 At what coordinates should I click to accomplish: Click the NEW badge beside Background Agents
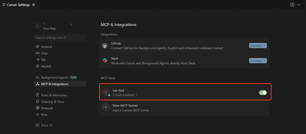coord(73,77)
